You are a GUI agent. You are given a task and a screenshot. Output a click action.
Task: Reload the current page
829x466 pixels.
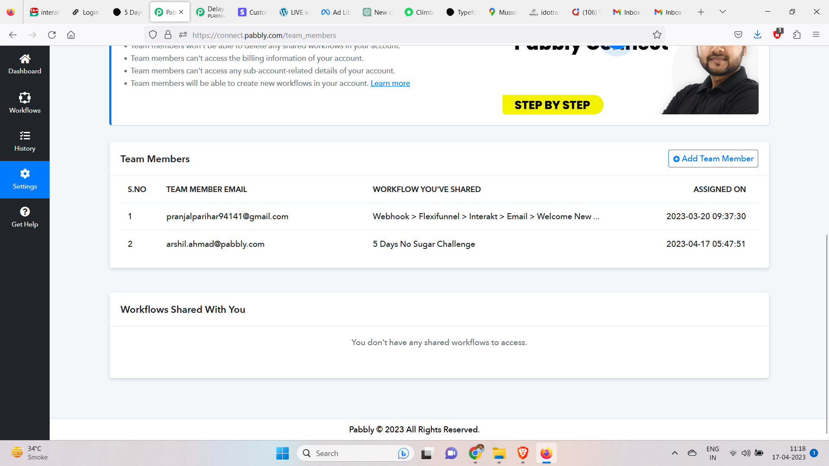[52, 35]
